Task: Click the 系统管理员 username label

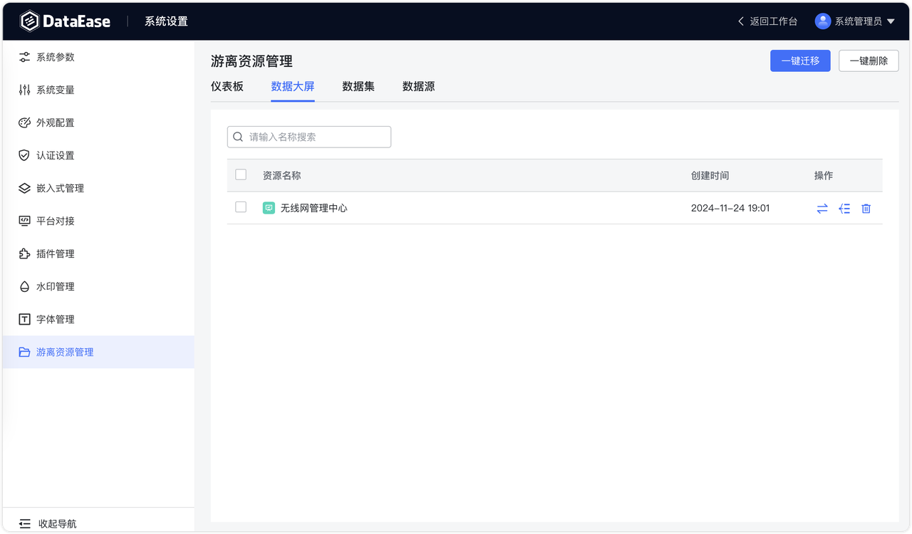Action: (859, 21)
